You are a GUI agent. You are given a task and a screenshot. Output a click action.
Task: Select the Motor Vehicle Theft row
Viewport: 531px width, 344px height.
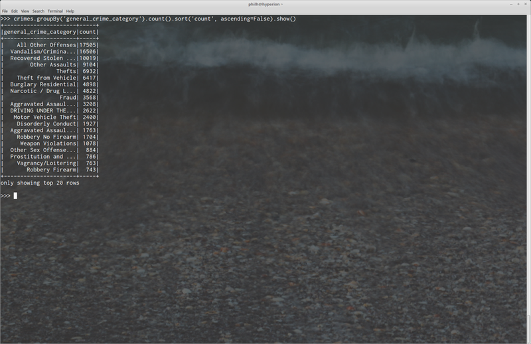click(50, 118)
